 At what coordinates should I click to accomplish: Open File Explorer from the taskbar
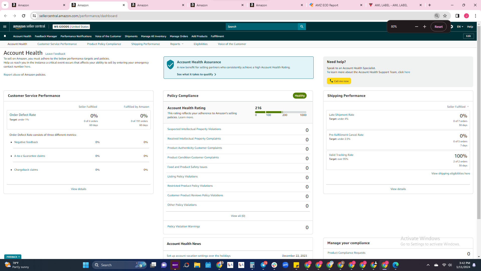click(x=197, y=265)
